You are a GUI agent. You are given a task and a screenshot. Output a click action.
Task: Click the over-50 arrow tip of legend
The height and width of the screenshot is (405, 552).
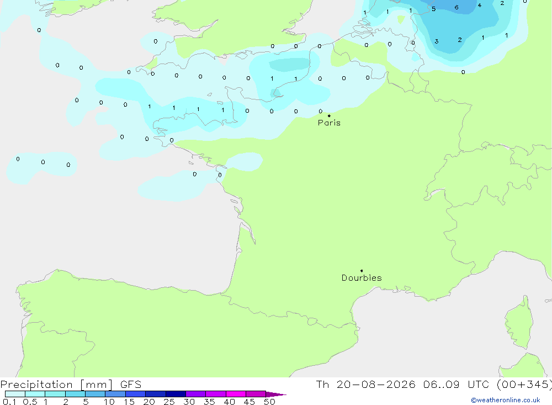coord(276,395)
